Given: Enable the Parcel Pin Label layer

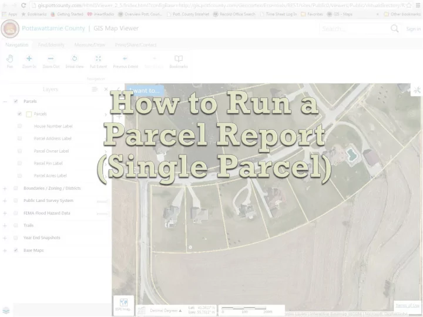Looking at the screenshot, I should (x=19, y=163).
